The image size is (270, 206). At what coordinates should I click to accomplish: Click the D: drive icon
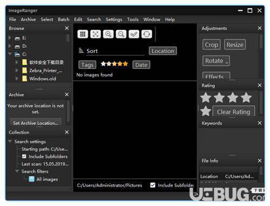[17, 46]
